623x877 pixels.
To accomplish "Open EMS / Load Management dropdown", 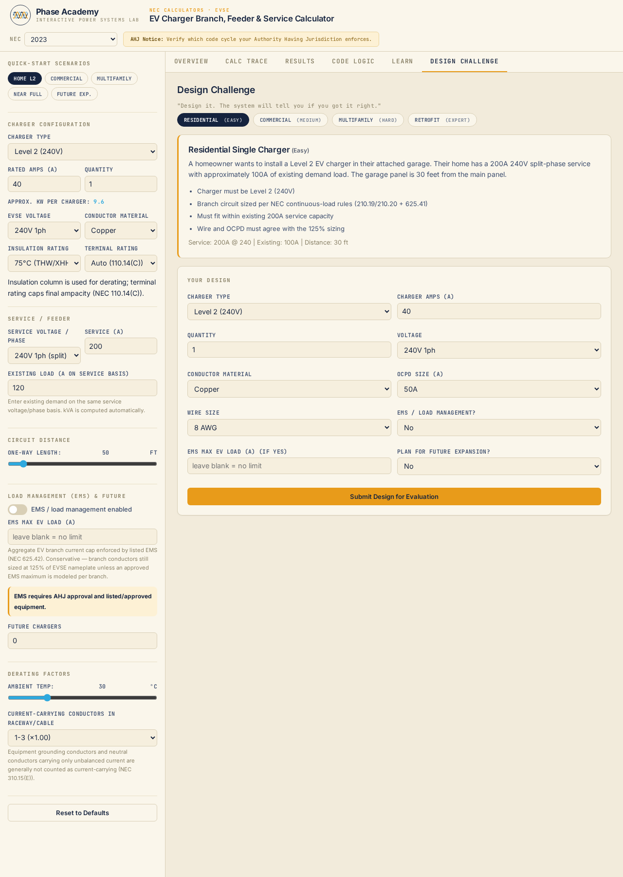I will tap(499, 428).
